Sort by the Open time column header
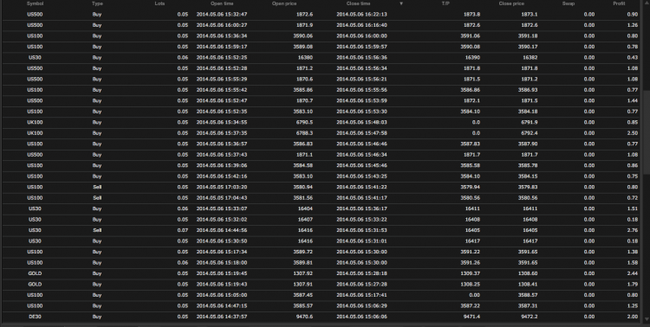 [222, 3]
